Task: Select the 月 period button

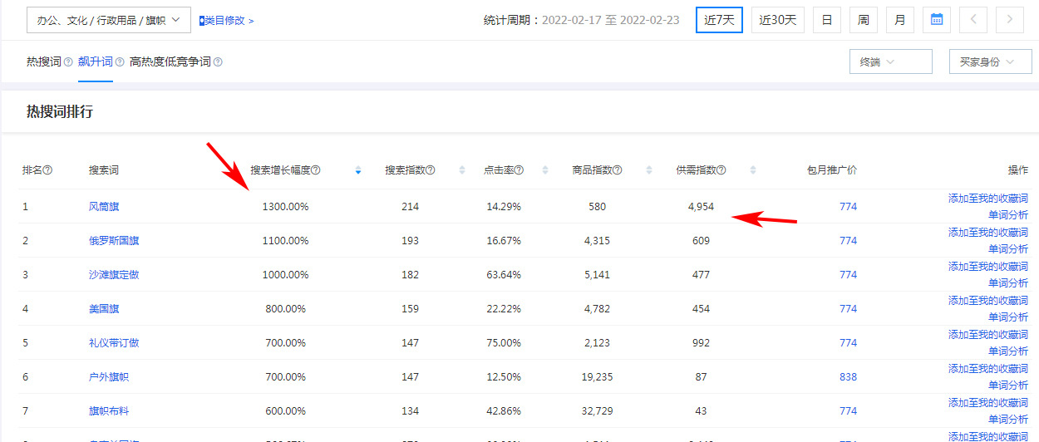Action: click(900, 19)
